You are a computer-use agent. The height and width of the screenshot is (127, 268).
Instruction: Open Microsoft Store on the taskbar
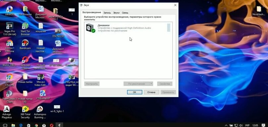28,125
